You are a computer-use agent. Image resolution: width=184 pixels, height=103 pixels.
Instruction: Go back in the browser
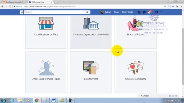pyautogui.click(x=3, y=7)
